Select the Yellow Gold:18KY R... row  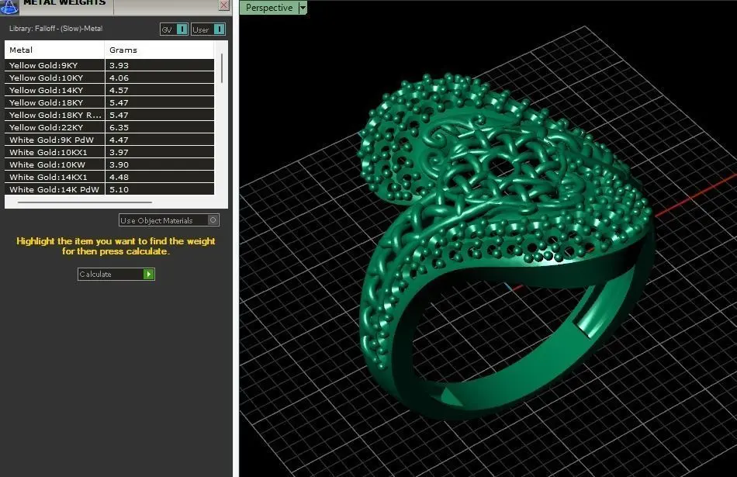tap(109, 115)
